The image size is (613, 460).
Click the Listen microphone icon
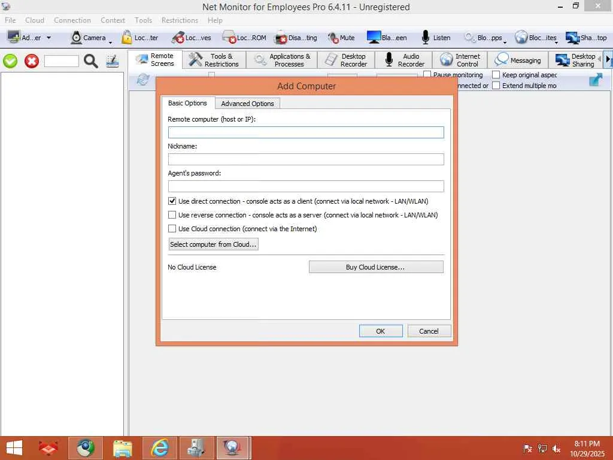[x=426, y=38]
